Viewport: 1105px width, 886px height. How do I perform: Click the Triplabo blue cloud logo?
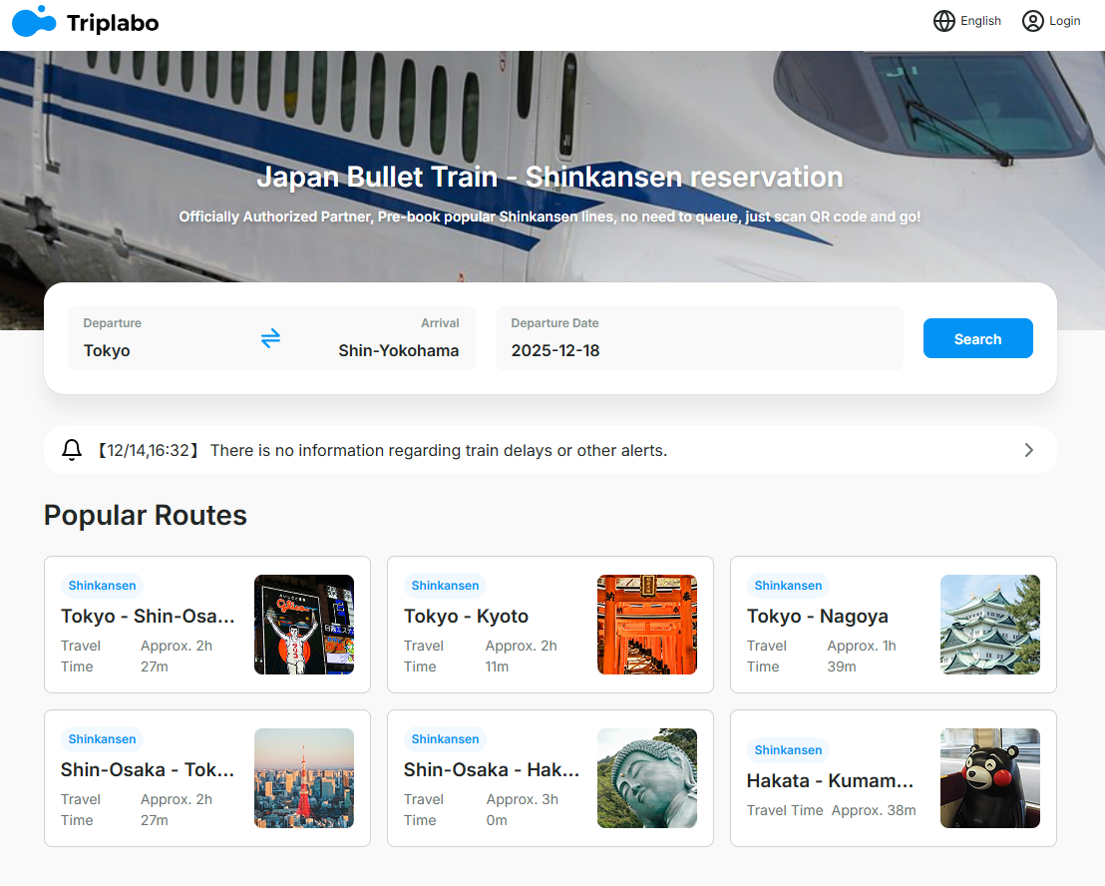34,21
